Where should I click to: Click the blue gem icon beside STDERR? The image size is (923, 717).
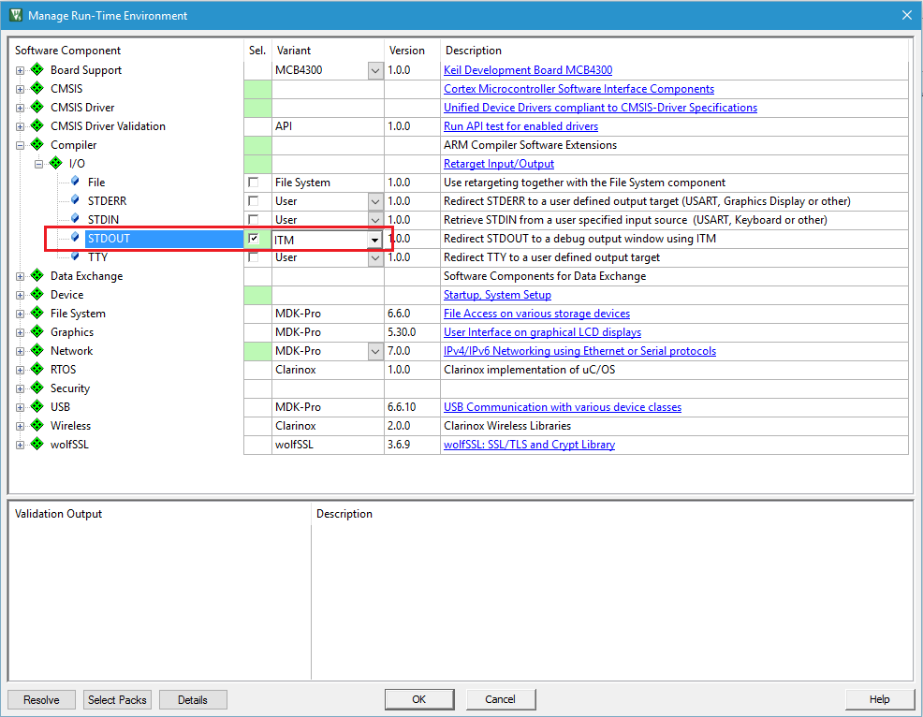75,201
